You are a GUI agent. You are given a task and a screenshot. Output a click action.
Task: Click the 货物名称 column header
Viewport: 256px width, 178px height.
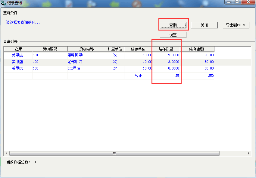pyautogui.click(x=86, y=49)
